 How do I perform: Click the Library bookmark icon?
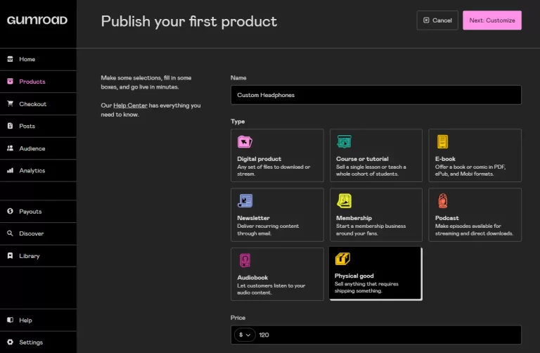11,255
